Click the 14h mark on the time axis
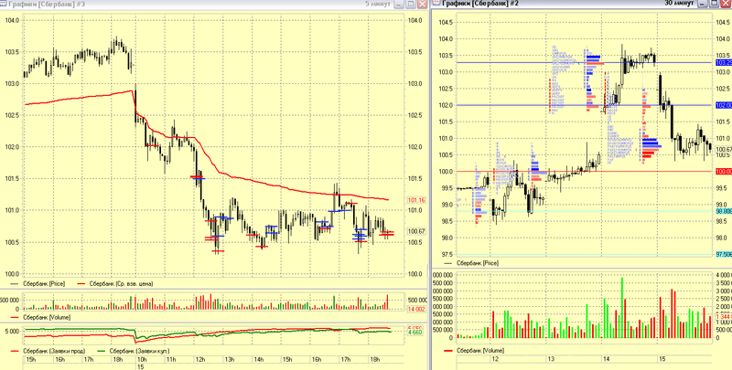Screen dimensions: 732x370 [258, 359]
